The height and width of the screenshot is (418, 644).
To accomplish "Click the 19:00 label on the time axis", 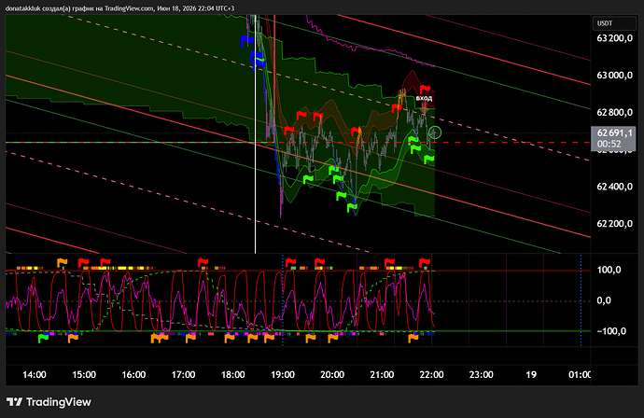I will click(x=283, y=375).
